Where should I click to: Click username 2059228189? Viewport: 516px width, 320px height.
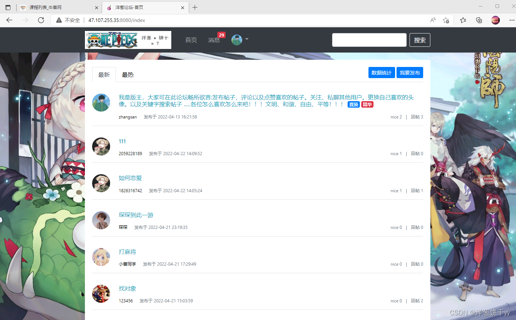pos(130,154)
